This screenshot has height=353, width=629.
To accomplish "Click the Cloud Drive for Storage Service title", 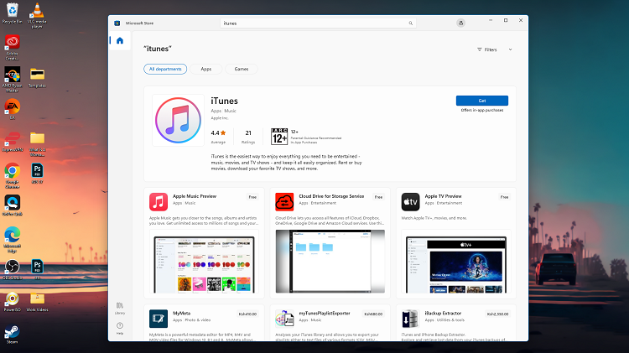I will tap(331, 196).
